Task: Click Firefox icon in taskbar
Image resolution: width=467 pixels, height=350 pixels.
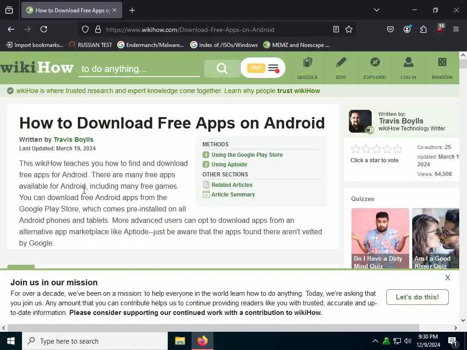Action: (x=202, y=341)
